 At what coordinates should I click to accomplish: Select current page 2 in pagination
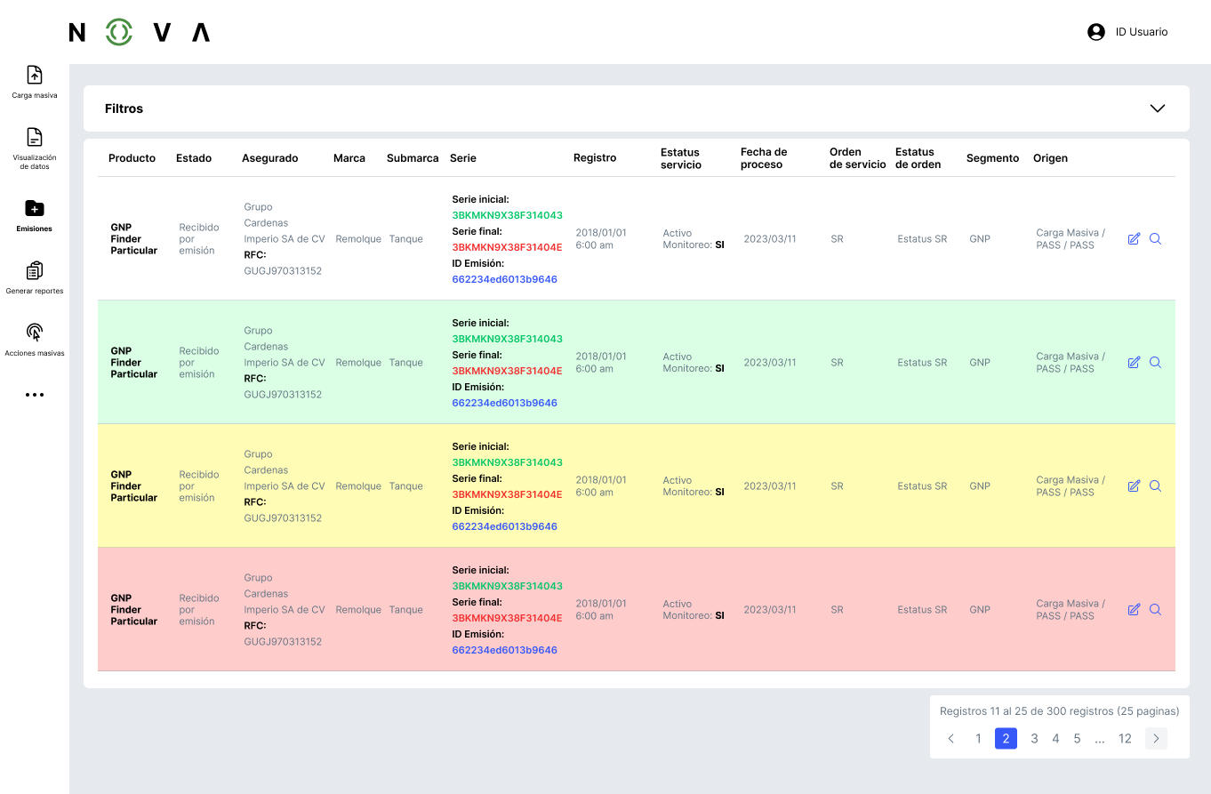coord(1006,738)
